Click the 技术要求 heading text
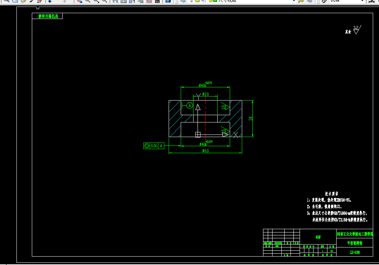This screenshot has width=379, height=265. [331, 194]
